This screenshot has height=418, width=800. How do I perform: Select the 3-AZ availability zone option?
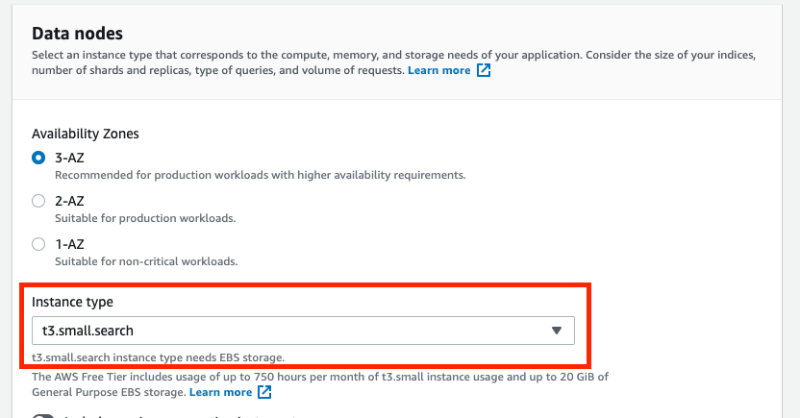click(38, 157)
